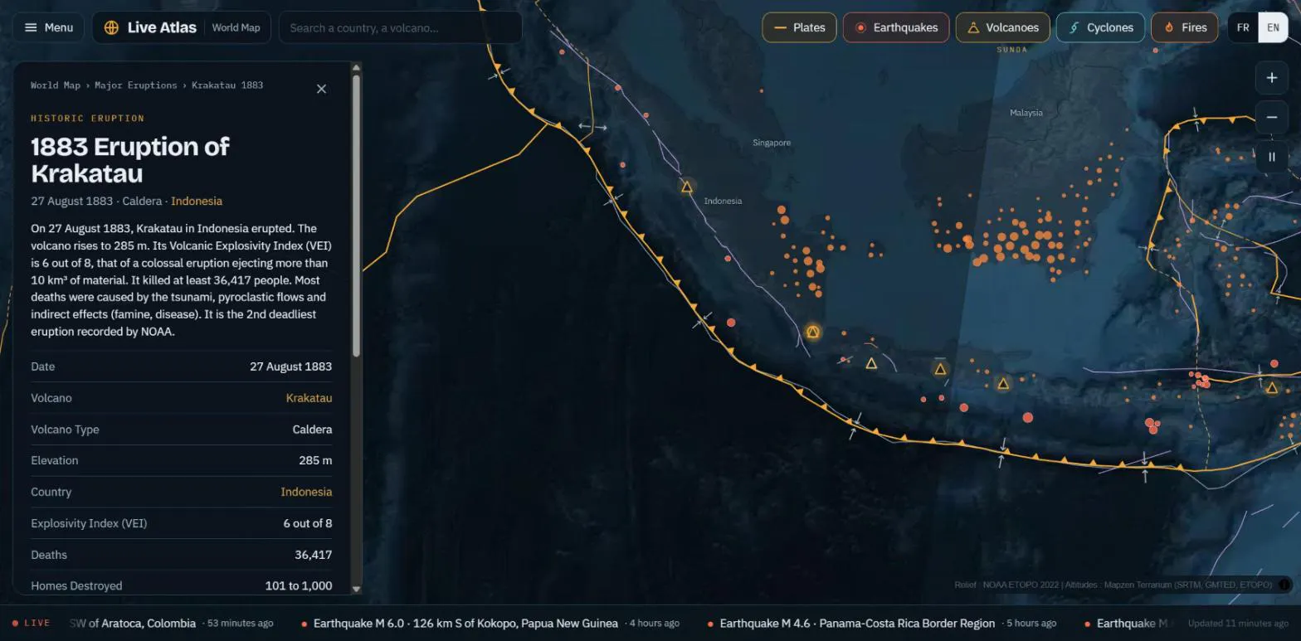Click the panel scrollbar thumb
Viewport: 1301px width, 641px height.
(357, 216)
